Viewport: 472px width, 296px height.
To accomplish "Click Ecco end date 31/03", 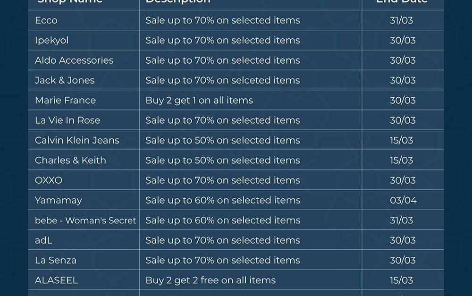I will pyautogui.click(x=401, y=20).
